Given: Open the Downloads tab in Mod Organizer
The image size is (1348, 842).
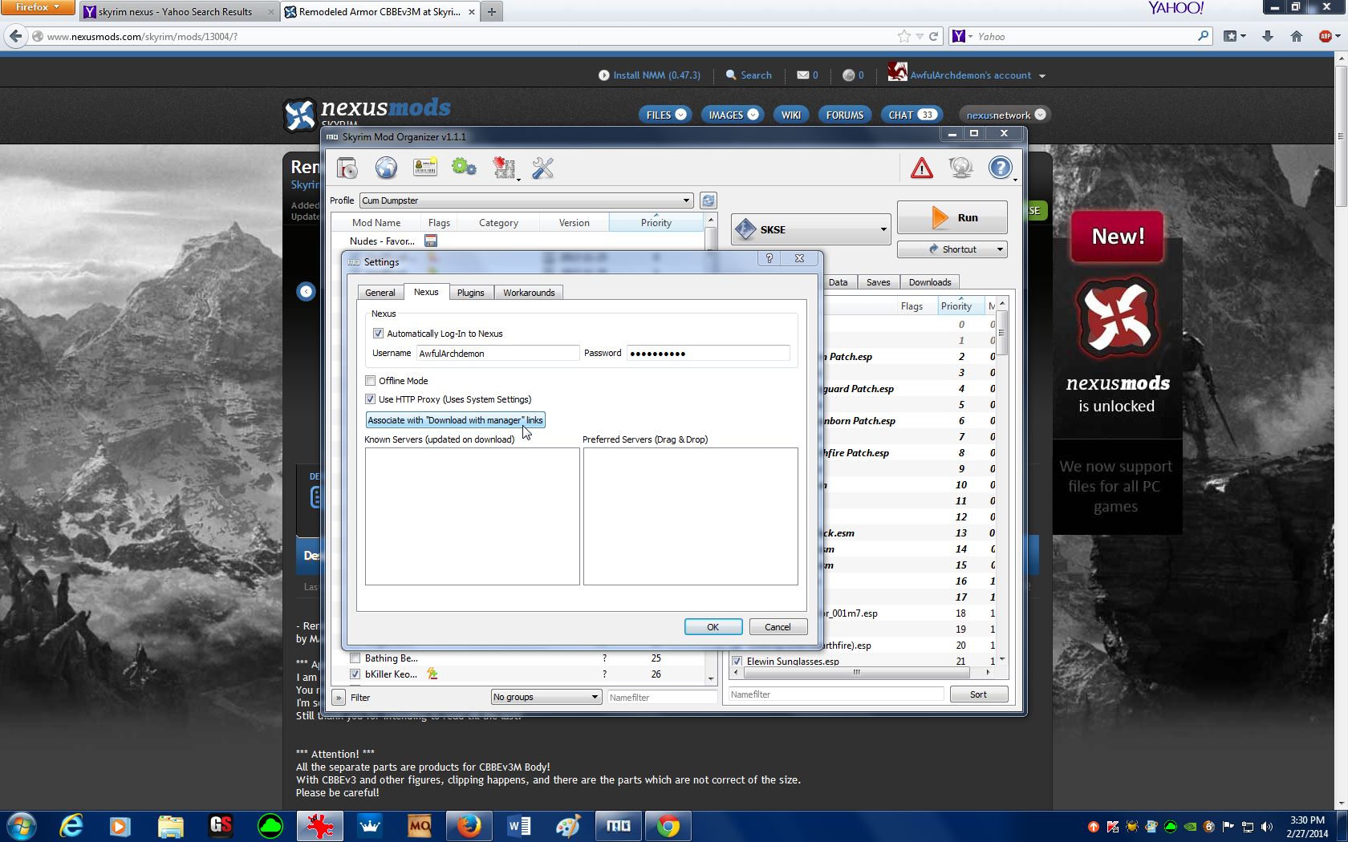Looking at the screenshot, I should pos(930,282).
